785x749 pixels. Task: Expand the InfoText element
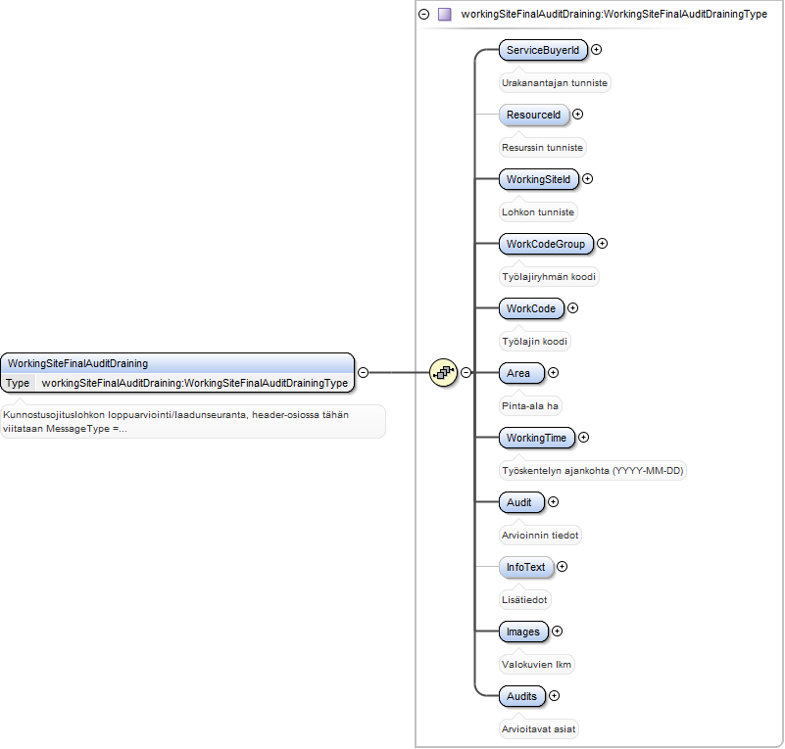pyautogui.click(x=563, y=567)
